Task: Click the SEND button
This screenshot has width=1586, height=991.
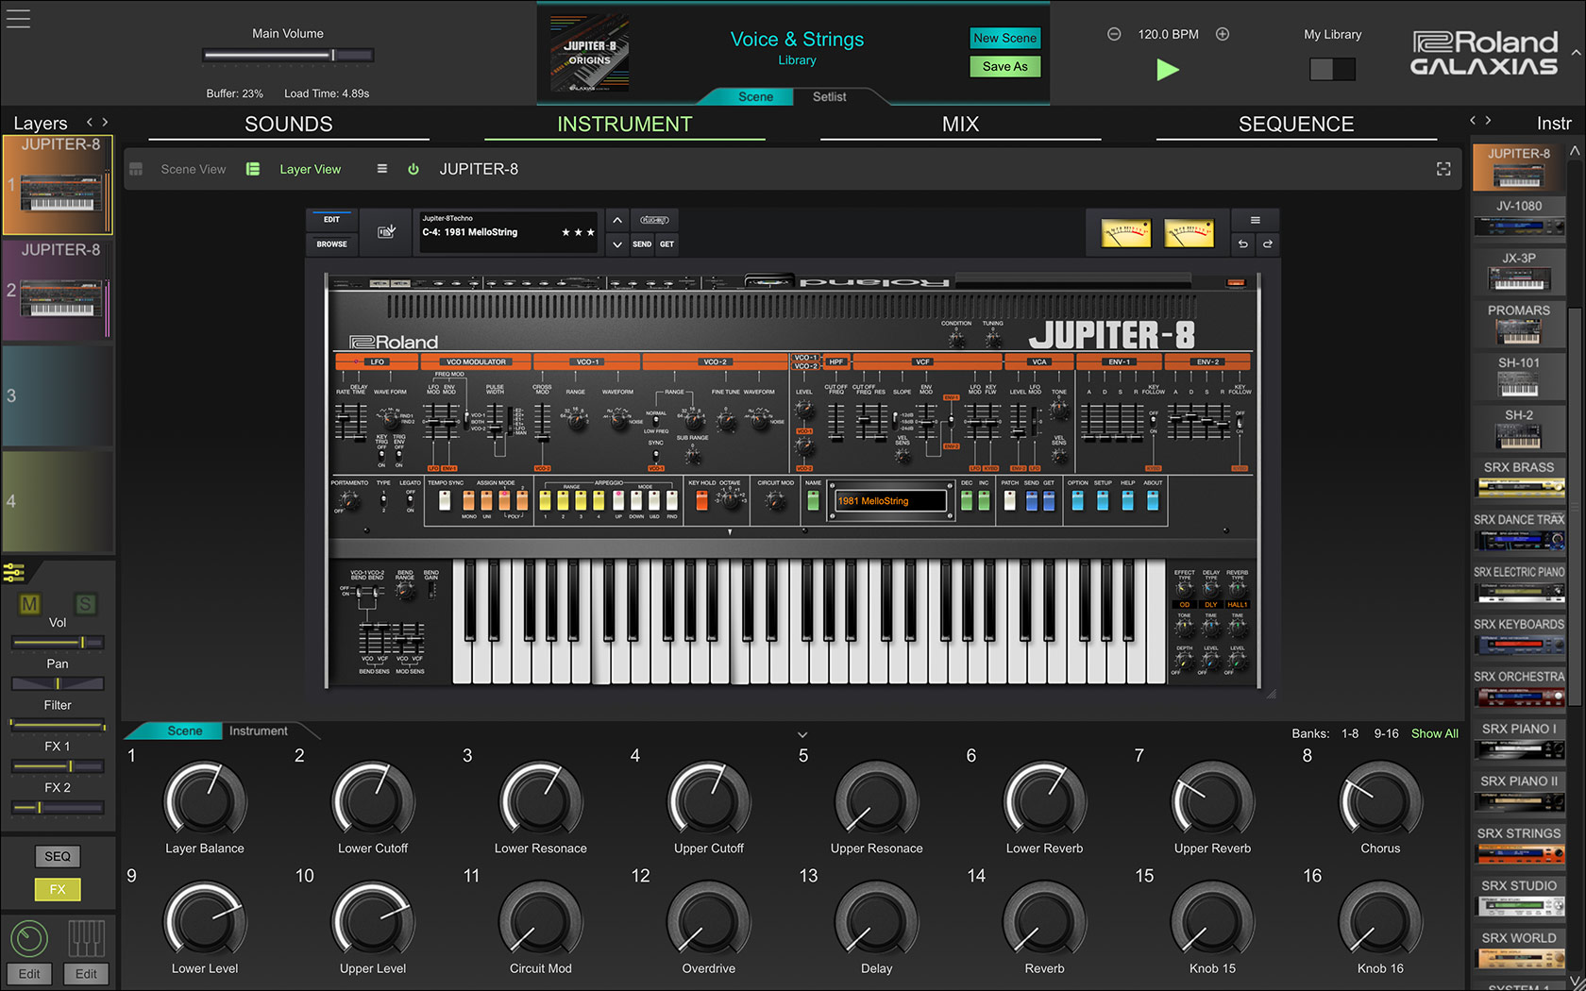Action: (x=642, y=244)
